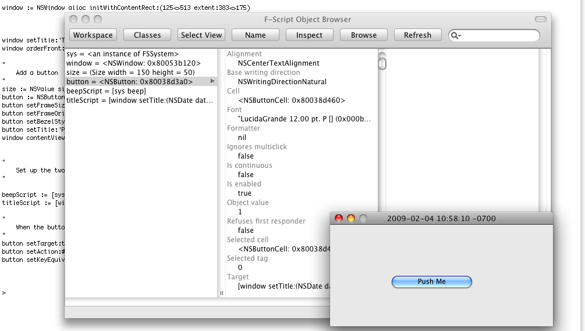Click the 2009-02-04 10:58:10 window title
Viewport: 585px width, 331px height.
[x=441, y=218]
